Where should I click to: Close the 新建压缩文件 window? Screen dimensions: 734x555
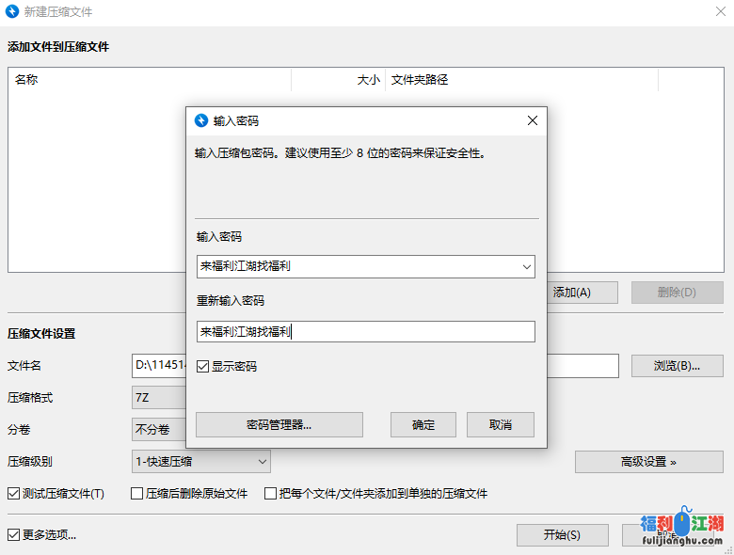718,12
